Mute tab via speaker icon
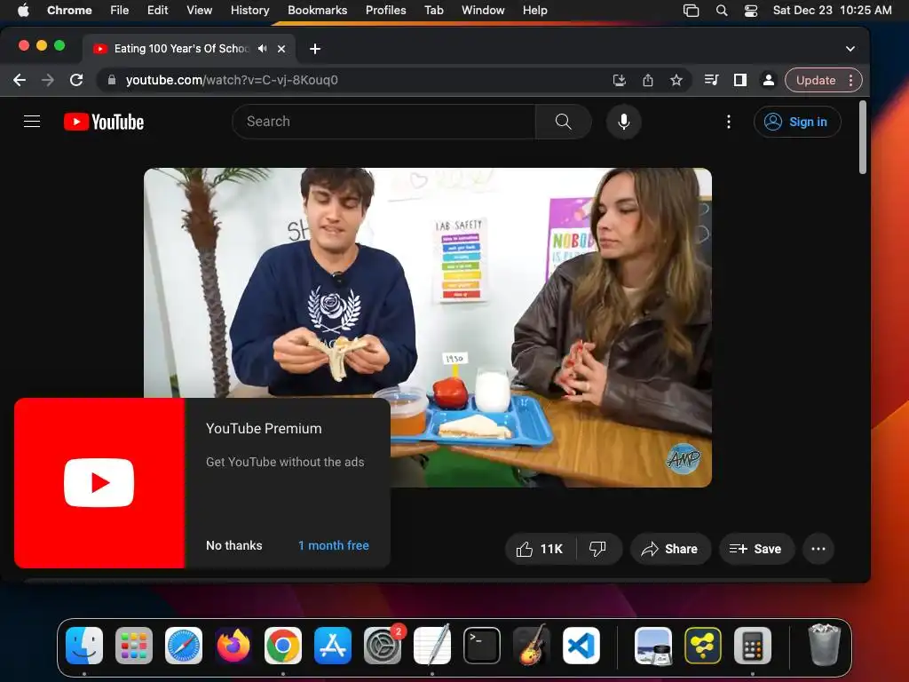Image resolution: width=909 pixels, height=682 pixels. coord(263,49)
